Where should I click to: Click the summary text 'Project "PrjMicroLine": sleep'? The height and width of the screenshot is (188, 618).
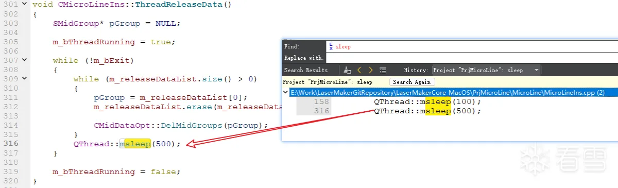pos(328,82)
